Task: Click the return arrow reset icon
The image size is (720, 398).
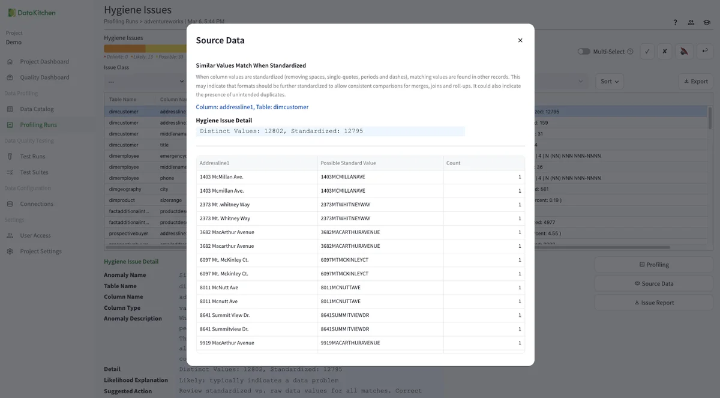Action: coord(704,52)
